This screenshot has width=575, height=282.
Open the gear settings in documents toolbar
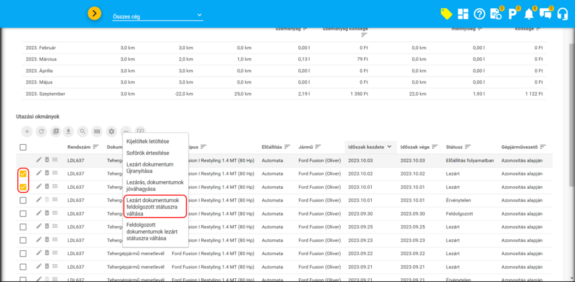111,131
